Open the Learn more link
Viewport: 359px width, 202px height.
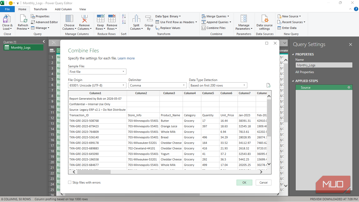pyautogui.click(x=126, y=58)
